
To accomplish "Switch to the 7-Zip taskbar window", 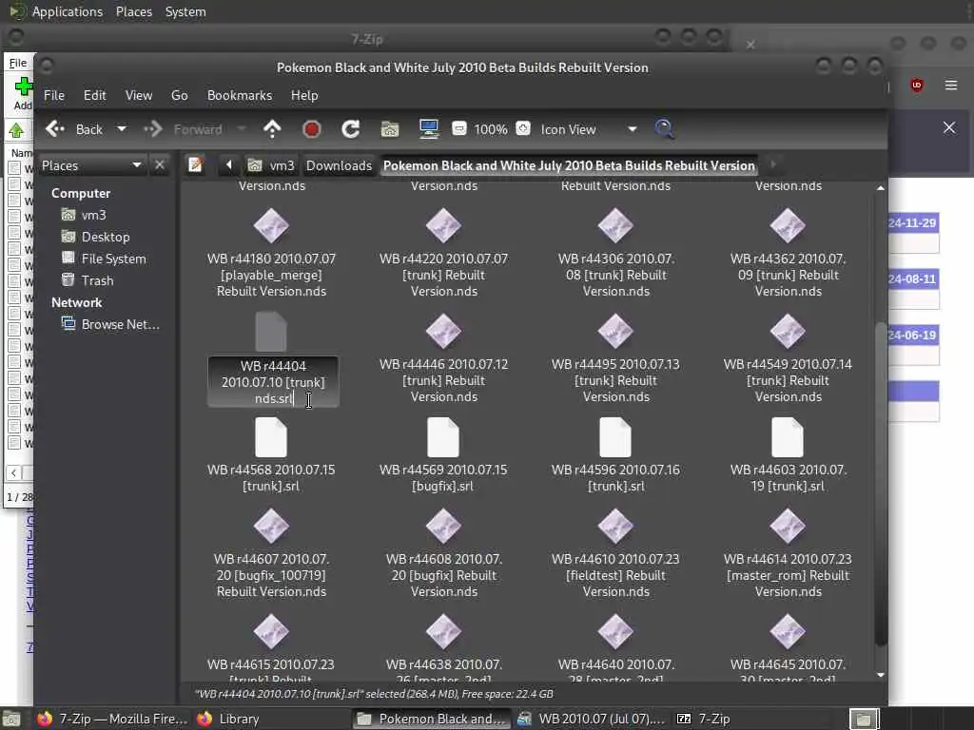I will click(703, 719).
